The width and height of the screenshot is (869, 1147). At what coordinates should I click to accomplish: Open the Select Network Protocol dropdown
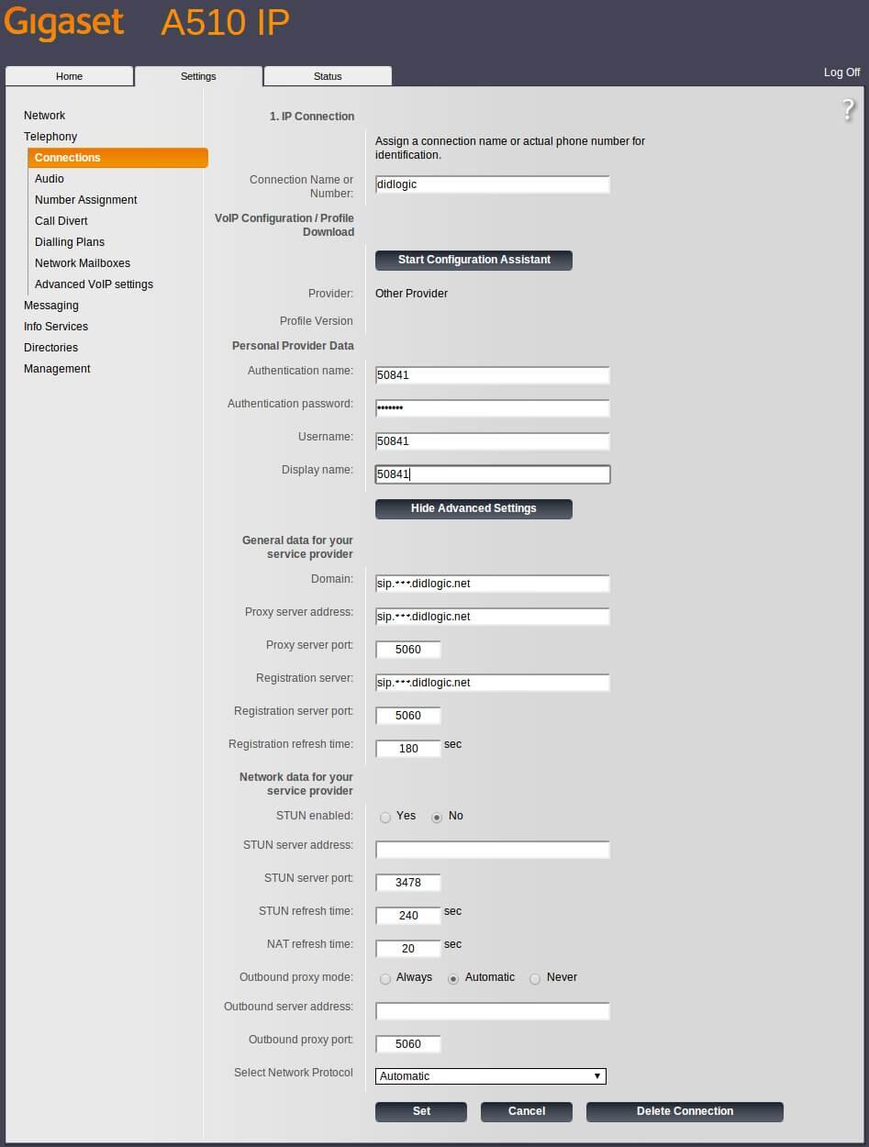tap(491, 1076)
